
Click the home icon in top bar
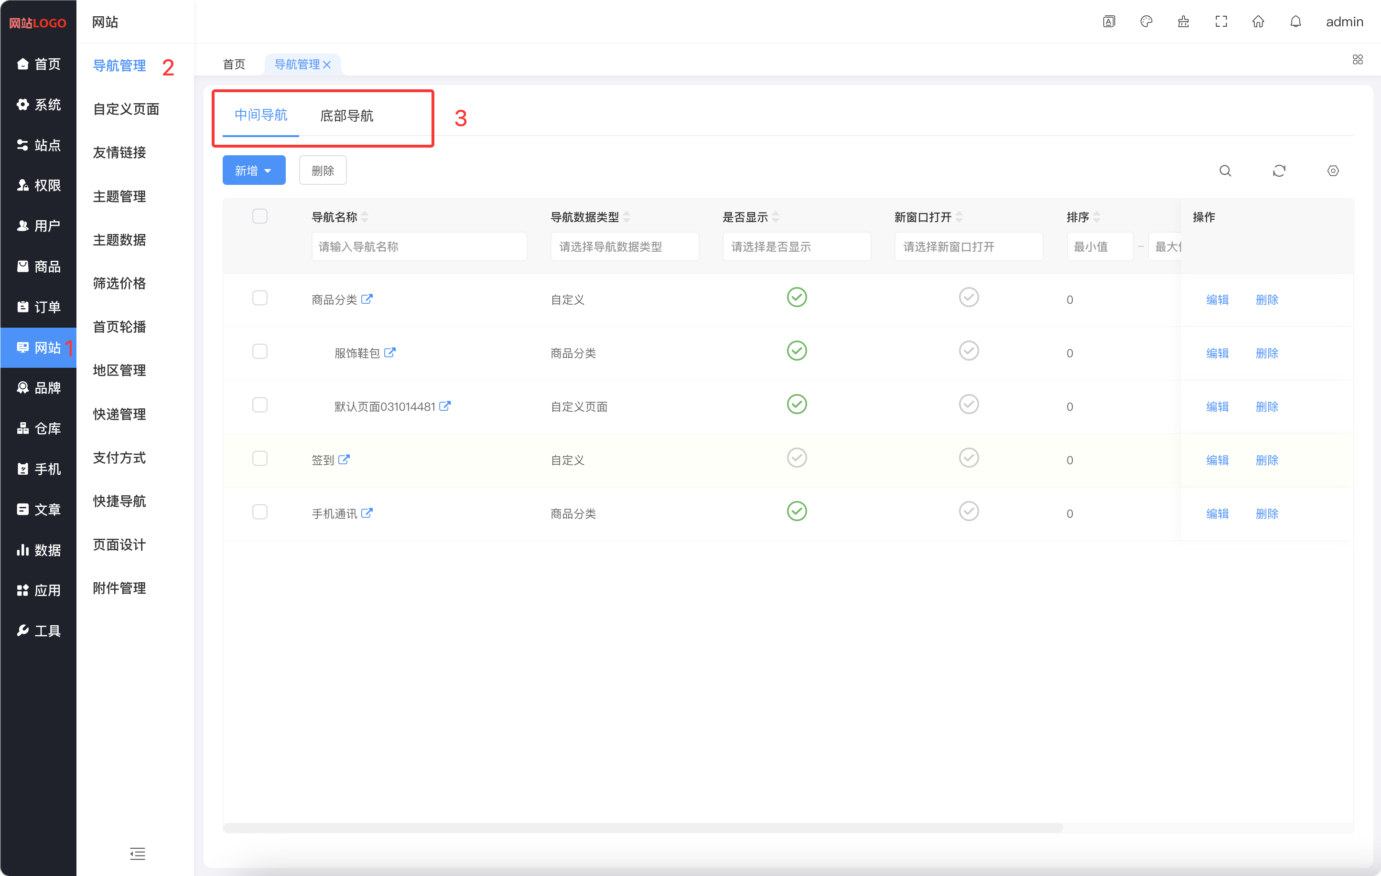1258,22
